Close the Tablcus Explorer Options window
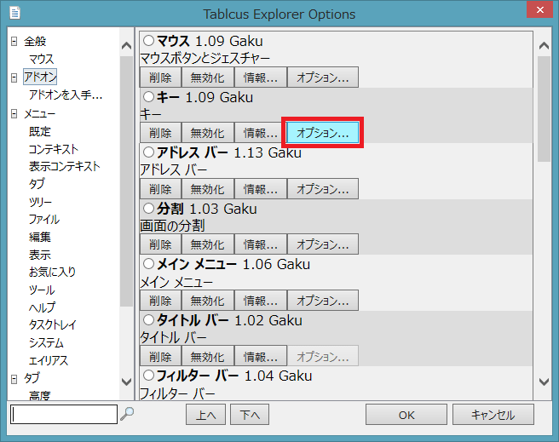Viewport: 559px width, 442px height. click(x=533, y=13)
